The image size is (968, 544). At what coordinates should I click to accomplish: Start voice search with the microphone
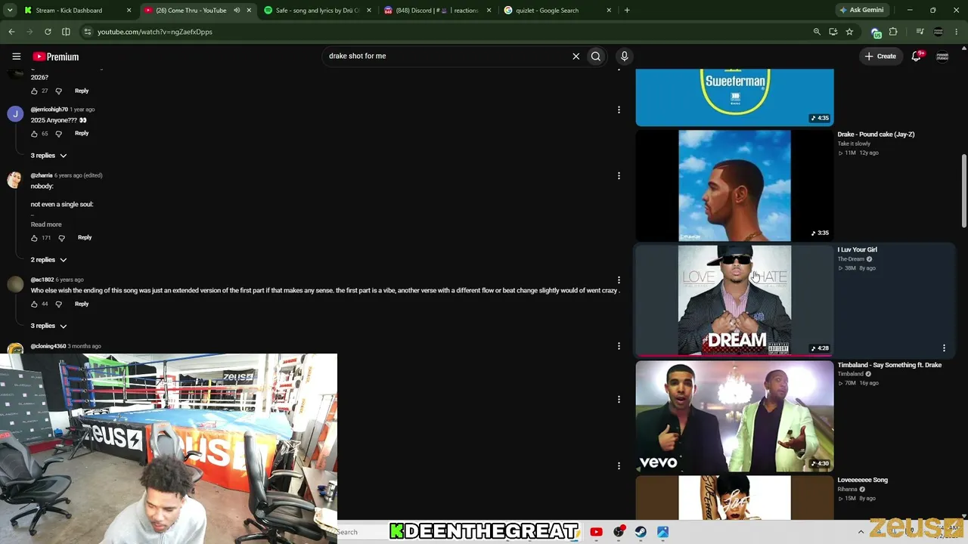point(624,56)
